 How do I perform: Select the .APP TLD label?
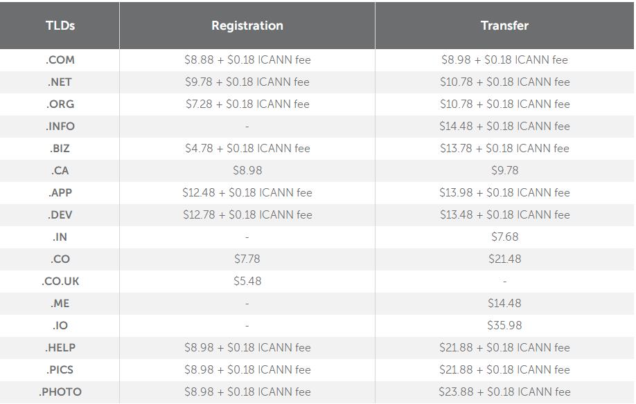point(60,192)
